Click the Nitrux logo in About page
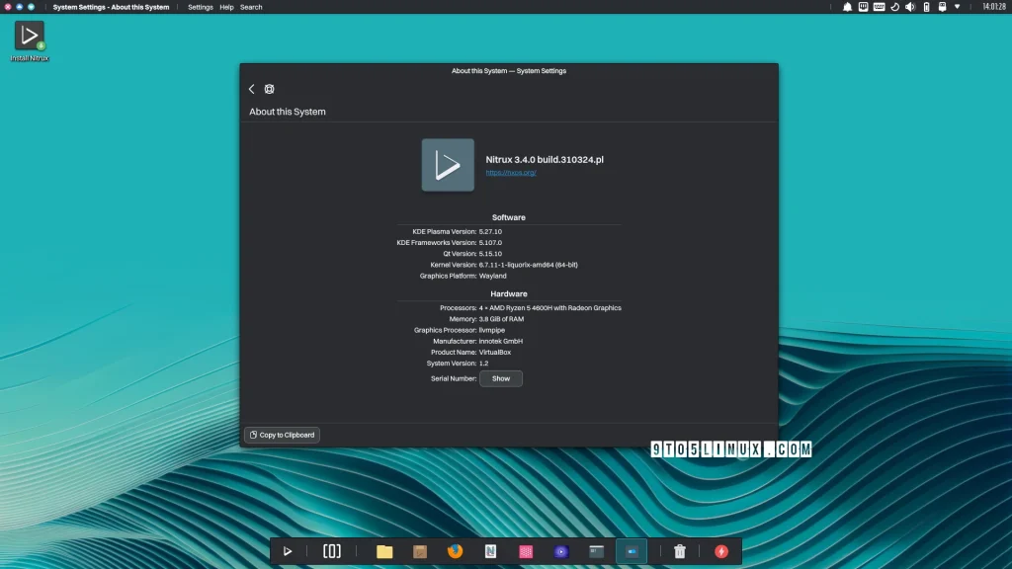Image resolution: width=1012 pixels, height=569 pixels. [448, 165]
